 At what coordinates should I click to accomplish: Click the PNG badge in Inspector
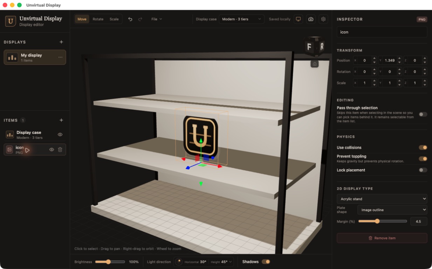tap(422, 20)
